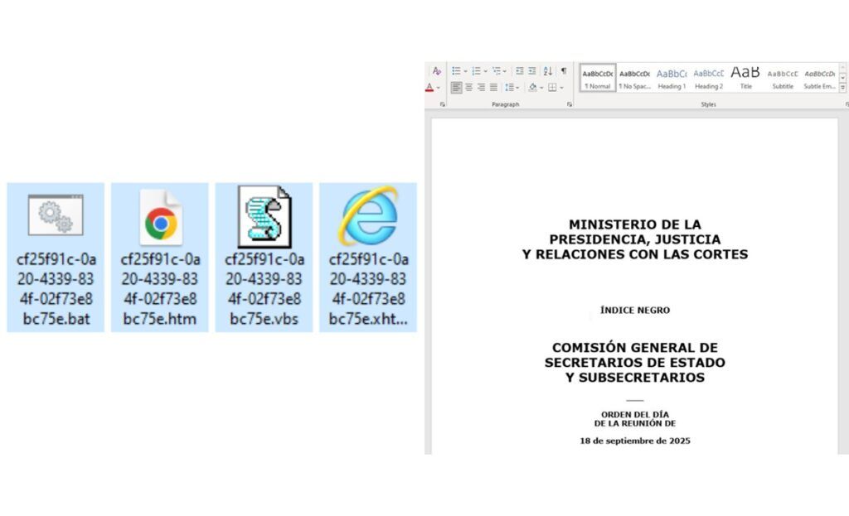This screenshot has height=516, width=849.
Task: Center-align the selected text
Action: pyautogui.click(x=468, y=85)
